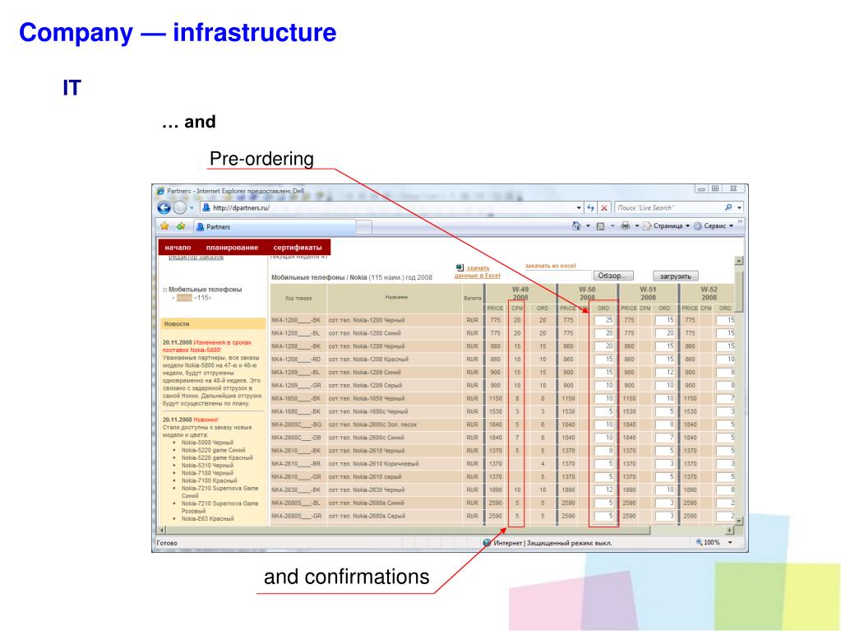Open the начало site menu item
This screenshot has width=841, height=631.
coord(178,248)
